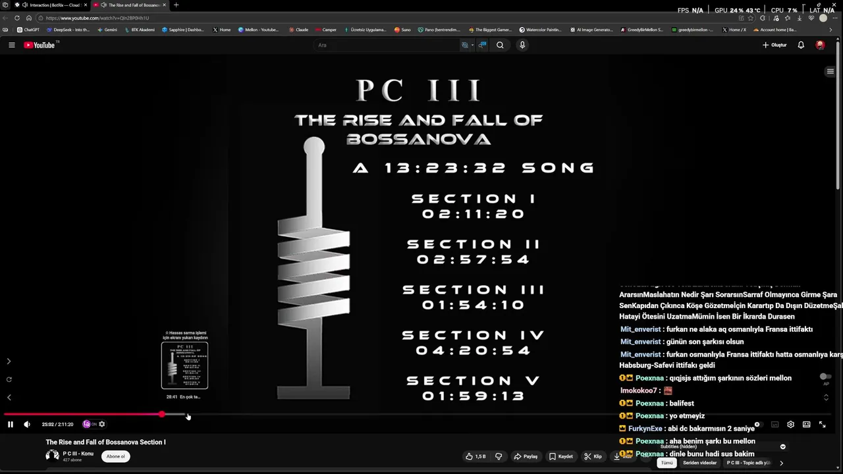
Task: Open P C III - Konu channel link
Action: (78, 454)
